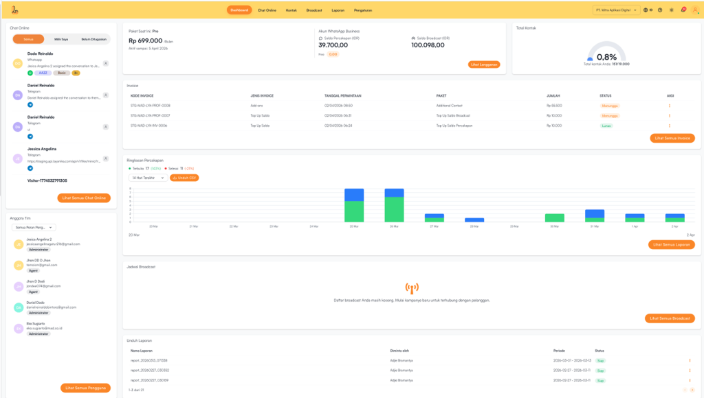
Task: Open the Laporan menu item
Action: coord(338,10)
